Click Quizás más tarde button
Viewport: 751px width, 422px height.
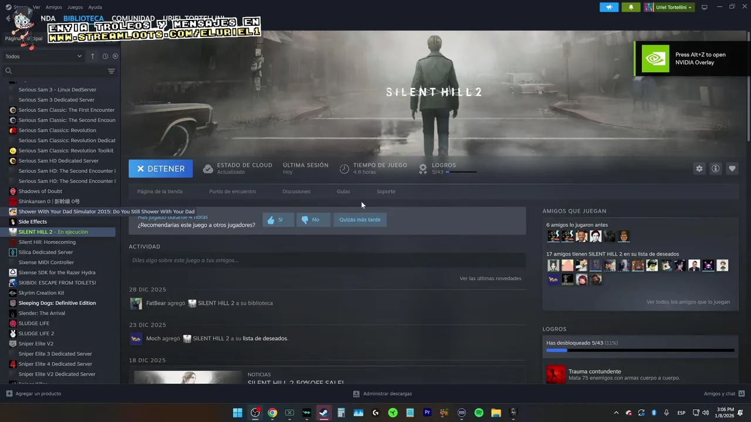tap(360, 220)
